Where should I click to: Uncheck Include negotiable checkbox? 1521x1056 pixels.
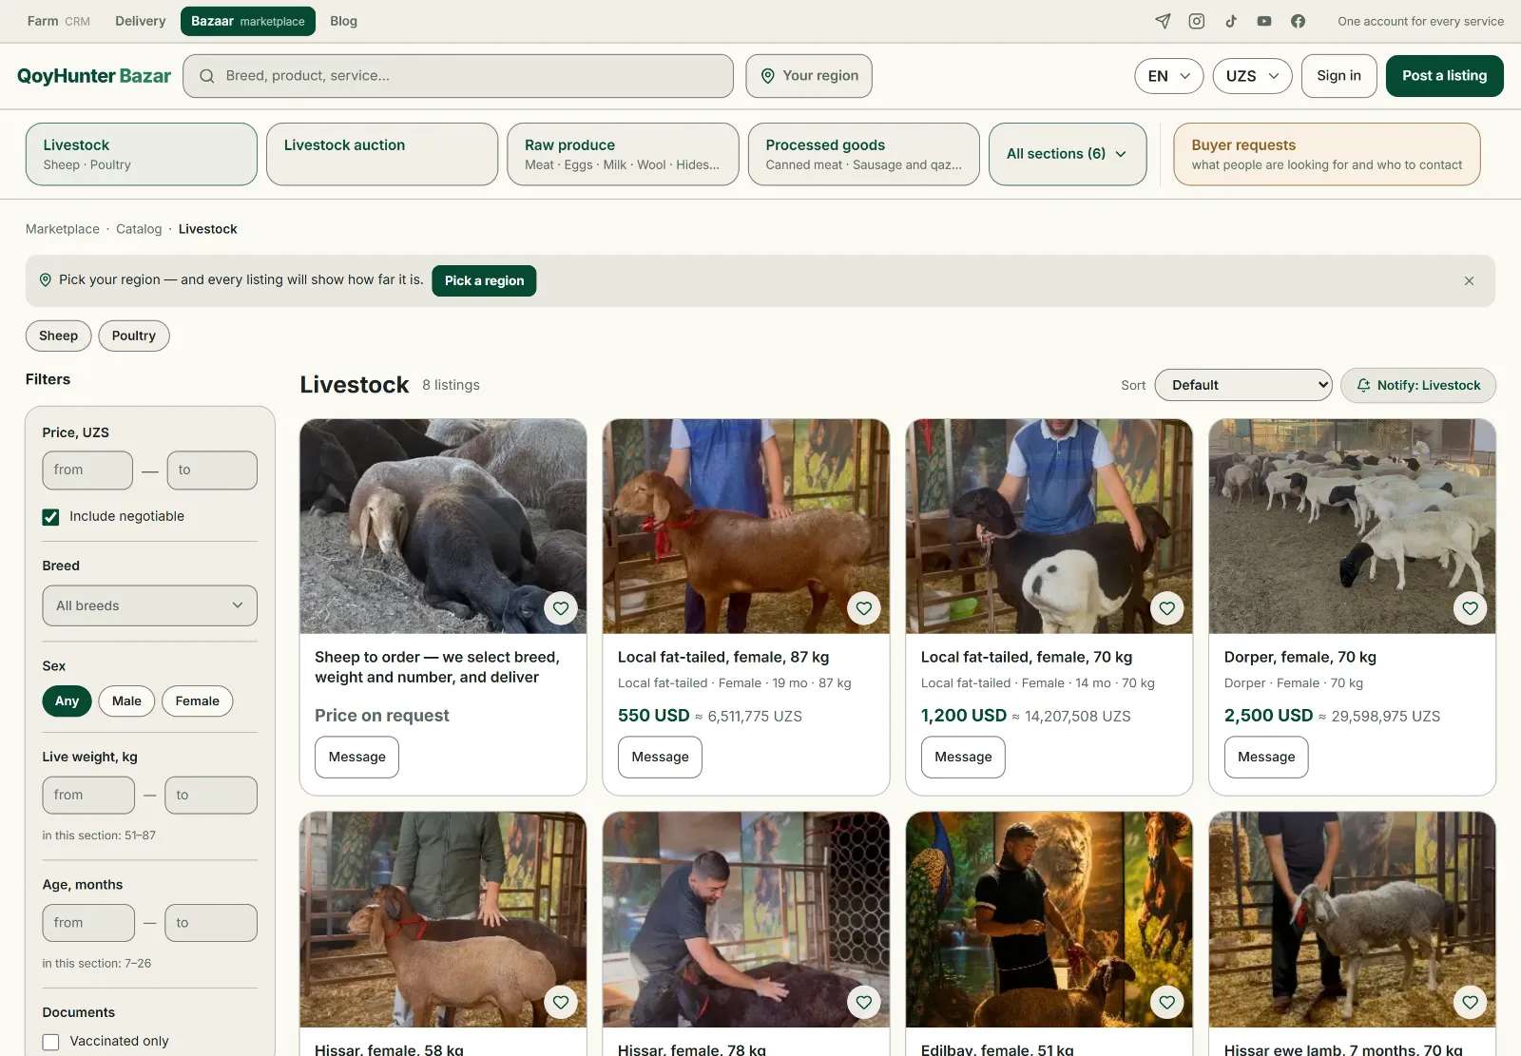(x=50, y=517)
